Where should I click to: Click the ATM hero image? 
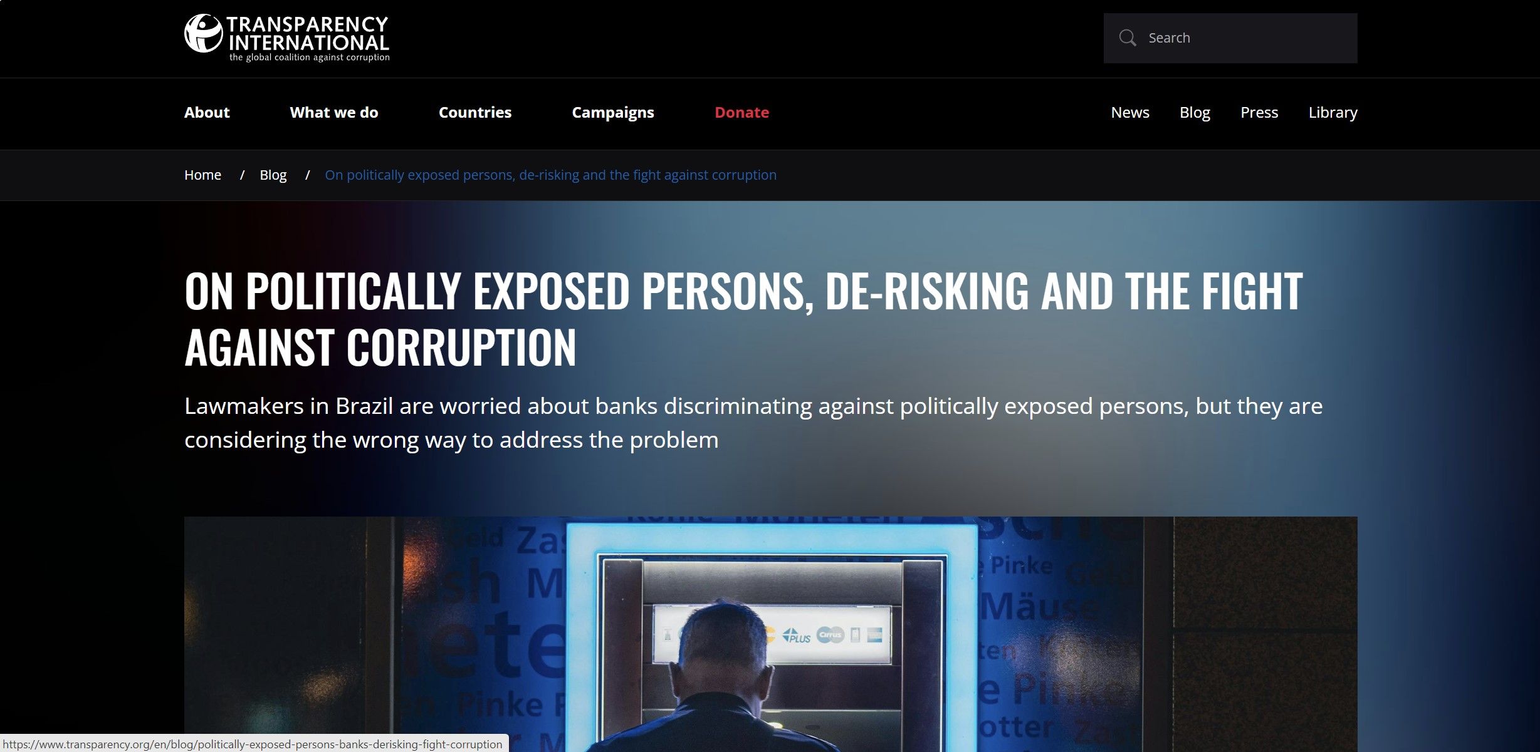pyautogui.click(x=771, y=634)
